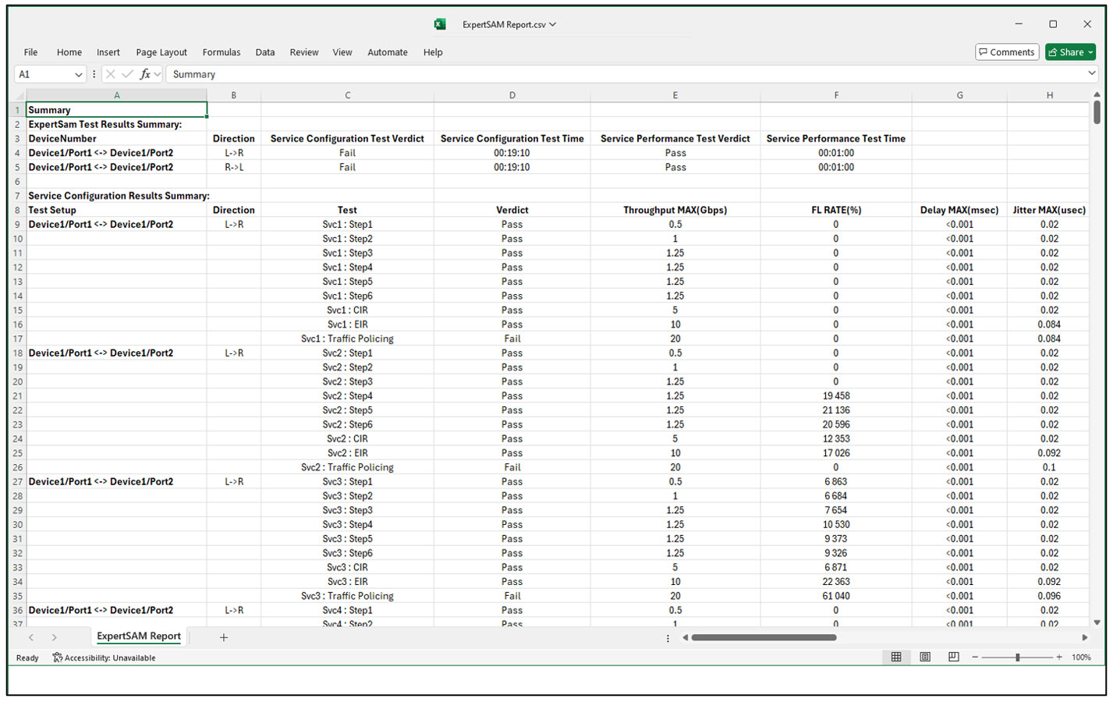The width and height of the screenshot is (1113, 702).
Task: Switch to the Formulas tab
Action: 222,52
